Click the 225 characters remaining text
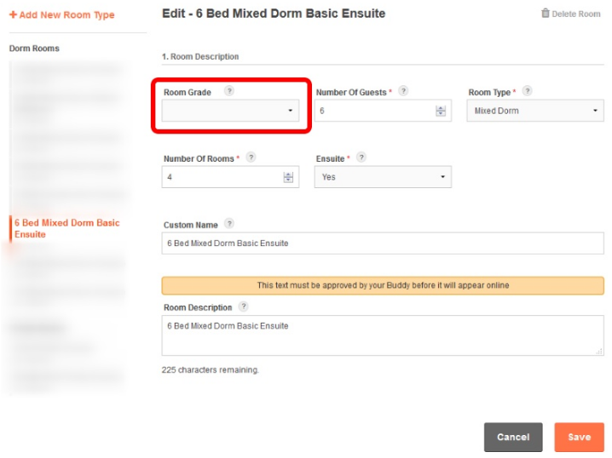The height and width of the screenshot is (458, 612). coord(210,370)
